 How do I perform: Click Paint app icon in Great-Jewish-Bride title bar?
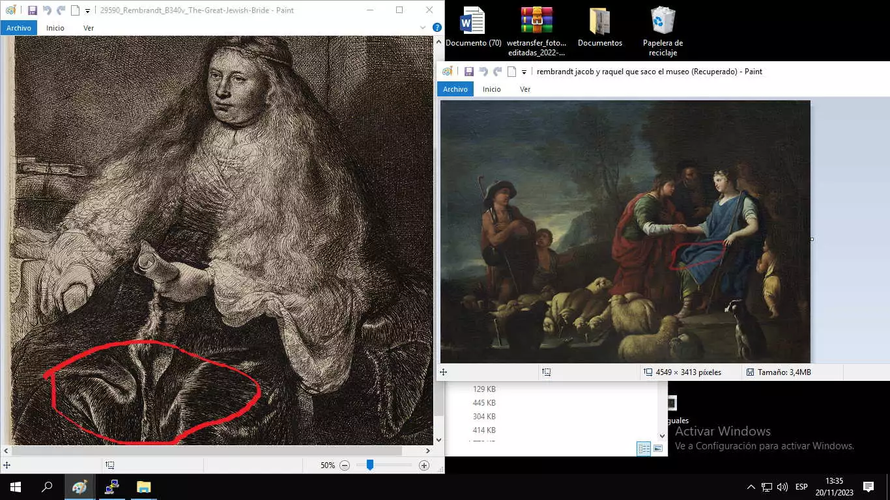tap(11, 10)
